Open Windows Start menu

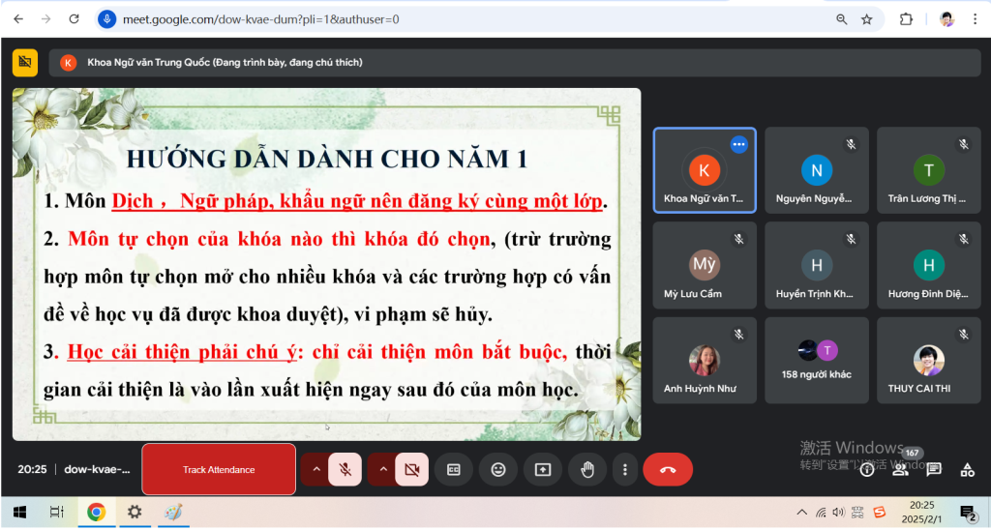(x=19, y=512)
